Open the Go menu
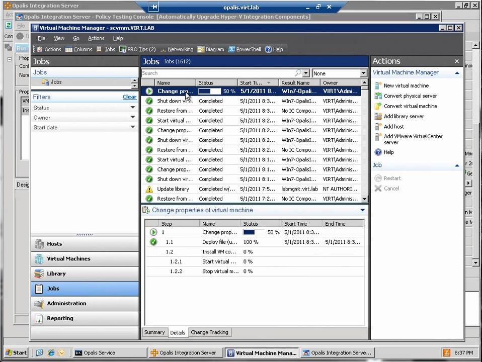Viewport: 482px width, 362px height. [76, 38]
